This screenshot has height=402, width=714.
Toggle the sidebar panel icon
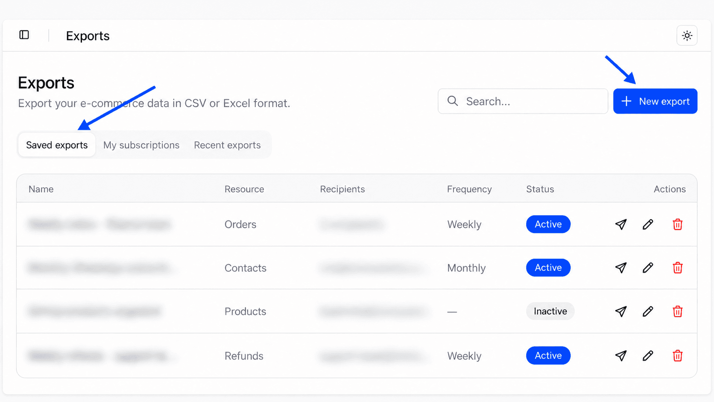(x=24, y=35)
